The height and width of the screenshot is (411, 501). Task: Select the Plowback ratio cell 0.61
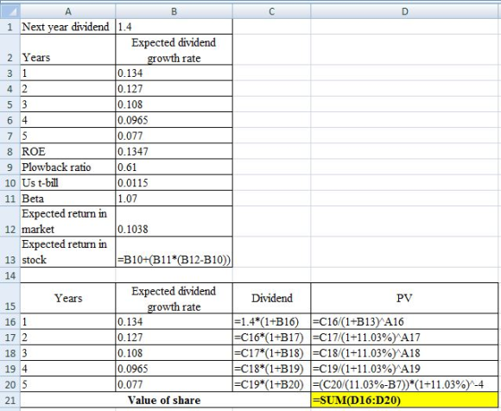click(174, 167)
